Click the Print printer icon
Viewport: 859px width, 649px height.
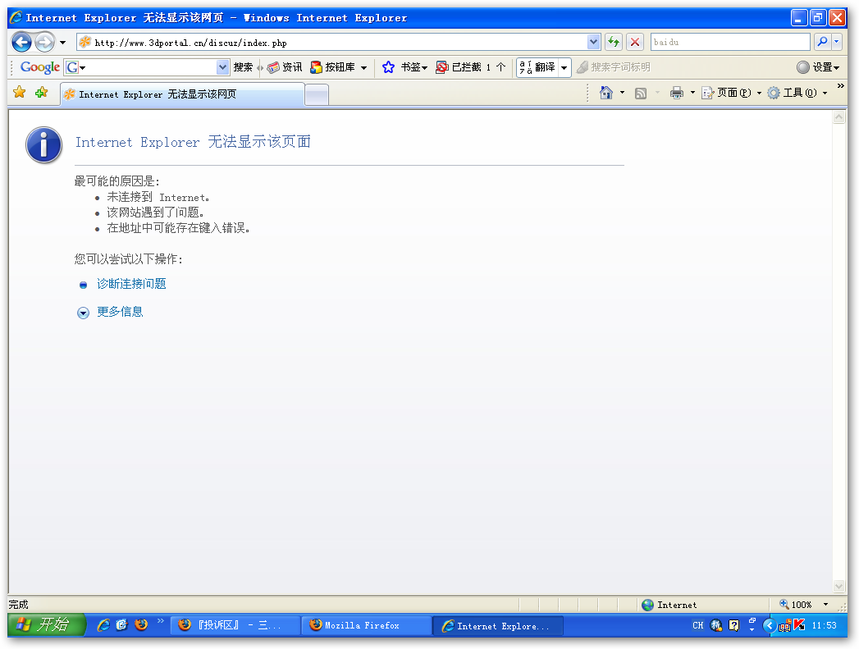677,93
